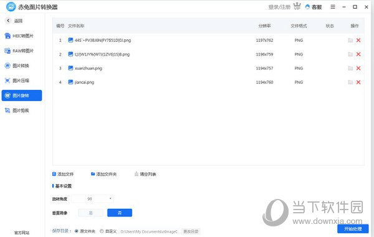This screenshot has width=374, height=237.
Task: Click the 1197x762 resolution value
Action: click(x=264, y=41)
